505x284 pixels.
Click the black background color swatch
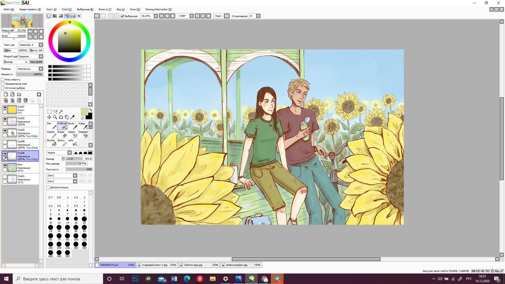point(90,116)
